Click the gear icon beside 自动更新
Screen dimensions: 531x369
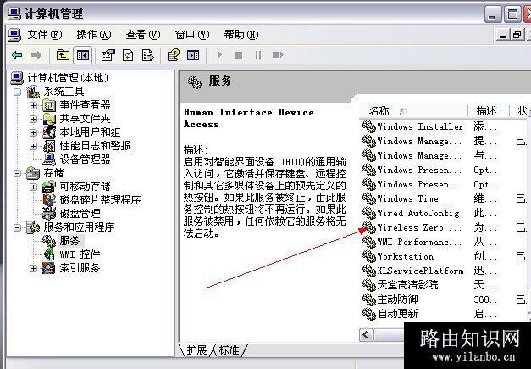click(x=369, y=314)
